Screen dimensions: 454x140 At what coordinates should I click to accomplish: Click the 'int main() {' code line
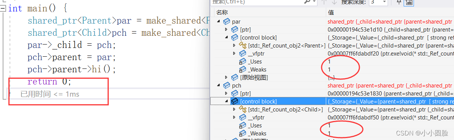(38, 8)
